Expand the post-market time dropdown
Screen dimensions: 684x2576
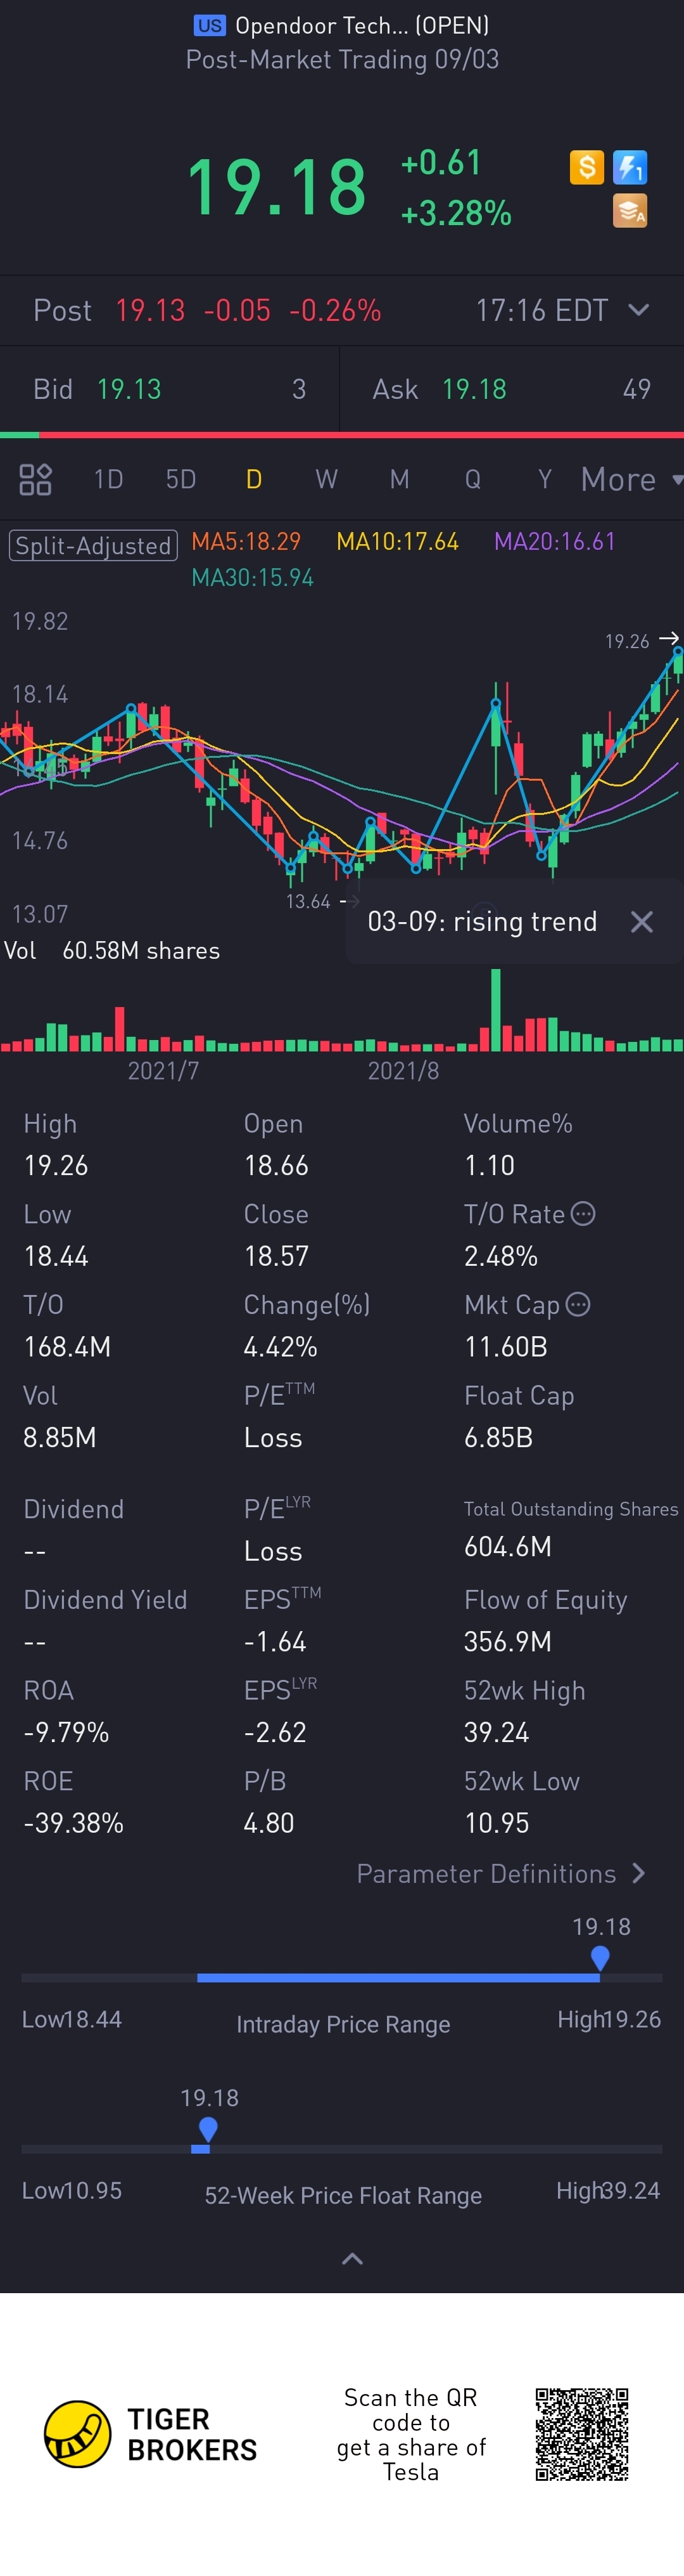(x=639, y=310)
